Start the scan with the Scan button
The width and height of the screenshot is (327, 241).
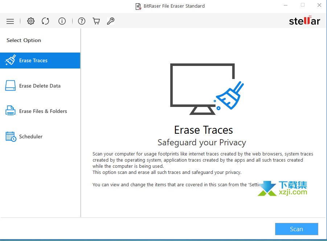(297, 229)
